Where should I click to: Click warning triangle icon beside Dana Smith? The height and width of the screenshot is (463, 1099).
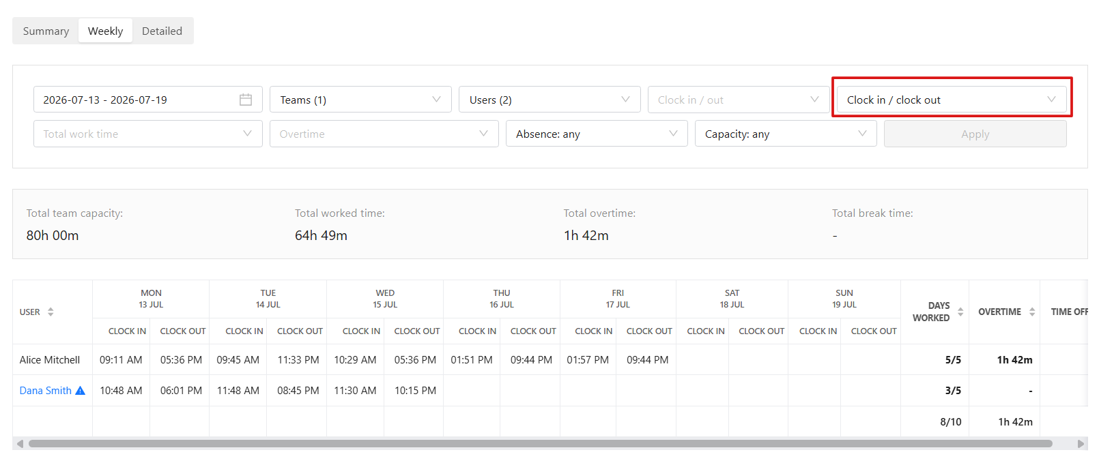80,391
